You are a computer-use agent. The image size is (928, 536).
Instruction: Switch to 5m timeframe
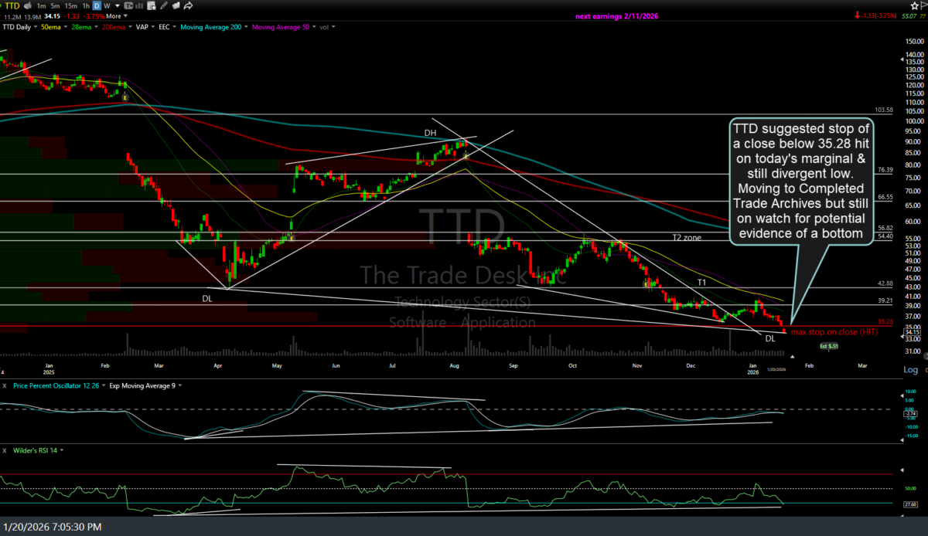pyautogui.click(x=54, y=5)
